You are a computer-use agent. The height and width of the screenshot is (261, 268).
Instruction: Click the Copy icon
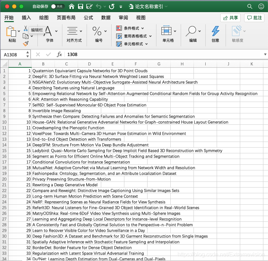coord(26,36)
